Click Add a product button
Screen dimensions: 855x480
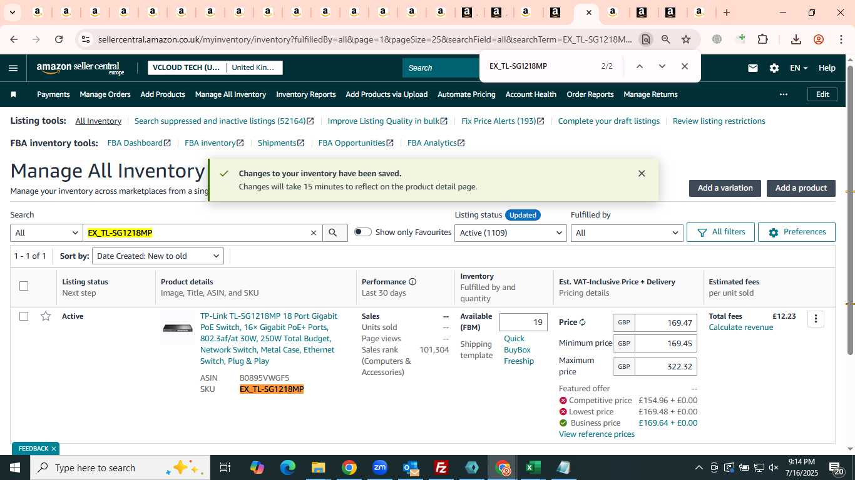(801, 188)
